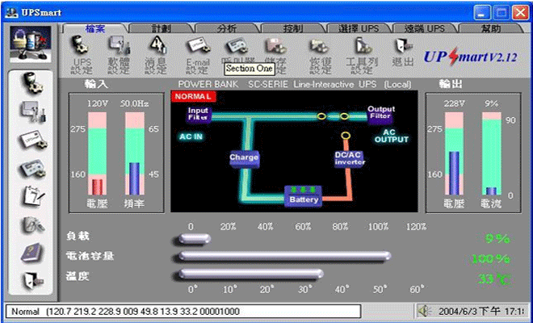Click the 恢復設定 restore settings toolbar icon
This screenshot has height=323, width=533.
click(319, 54)
